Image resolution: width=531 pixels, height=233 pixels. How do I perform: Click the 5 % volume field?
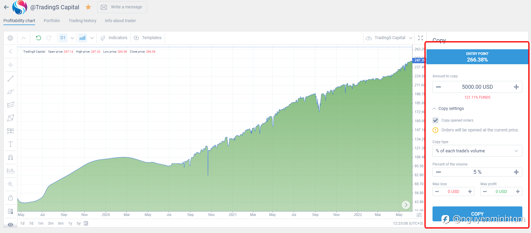coord(477,172)
